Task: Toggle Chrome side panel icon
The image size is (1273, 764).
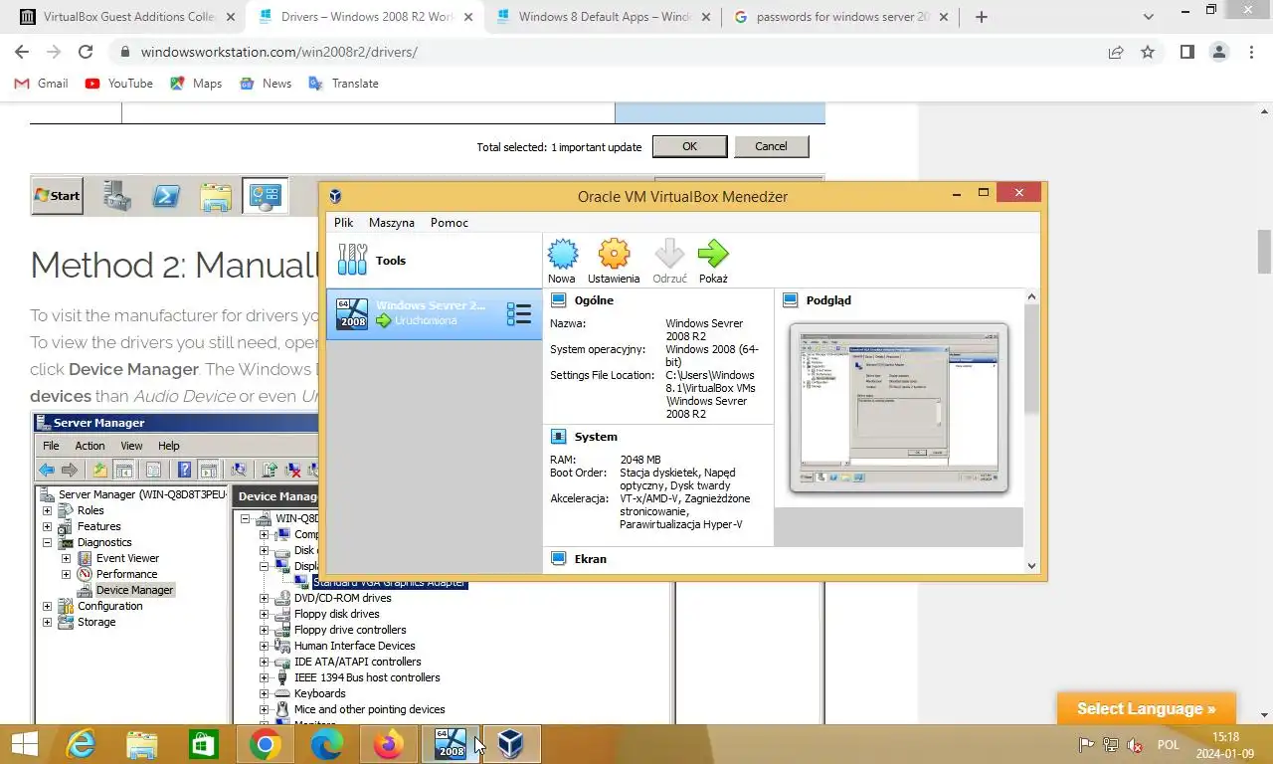Action: [1186, 52]
